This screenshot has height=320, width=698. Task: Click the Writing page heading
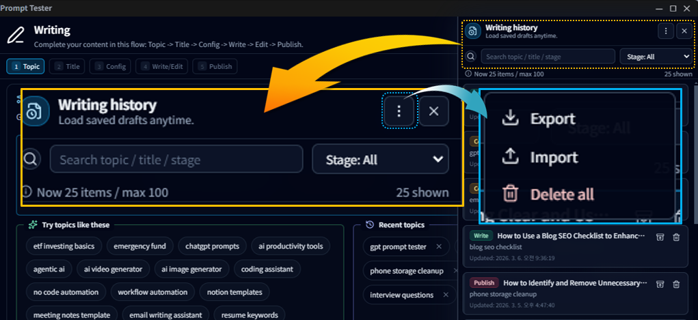pos(52,30)
